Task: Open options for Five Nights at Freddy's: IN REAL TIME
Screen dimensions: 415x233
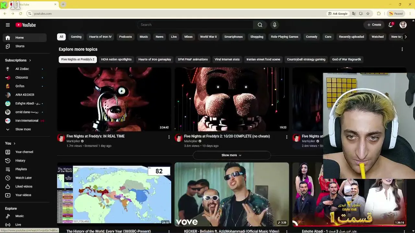Action: click(x=169, y=137)
